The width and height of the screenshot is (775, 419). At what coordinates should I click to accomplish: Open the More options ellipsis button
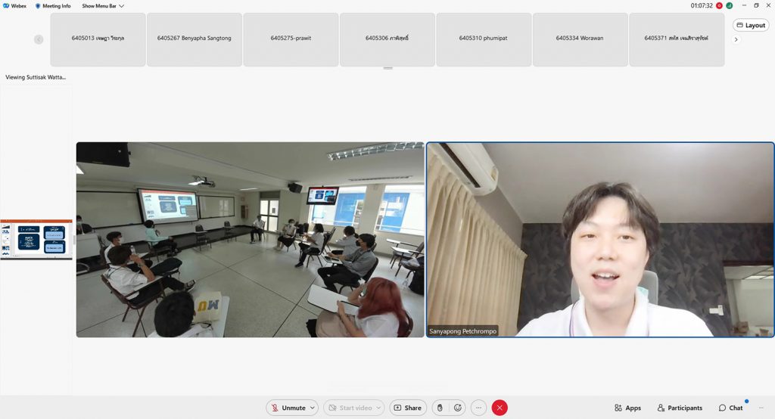point(478,408)
